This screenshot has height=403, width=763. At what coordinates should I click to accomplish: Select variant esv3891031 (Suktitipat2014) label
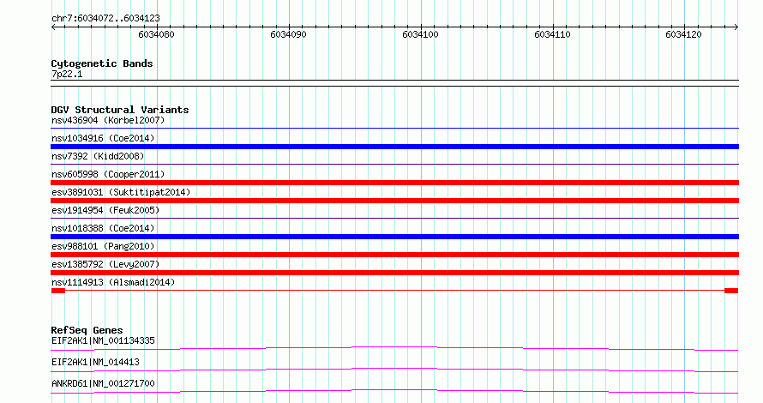(121, 192)
